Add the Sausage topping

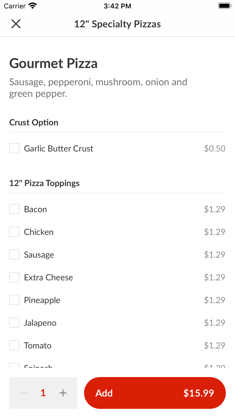click(x=14, y=254)
